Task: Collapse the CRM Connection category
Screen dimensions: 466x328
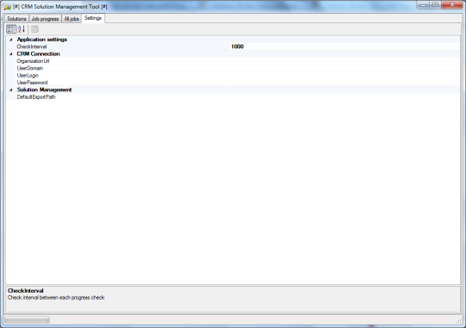Action: coord(11,54)
